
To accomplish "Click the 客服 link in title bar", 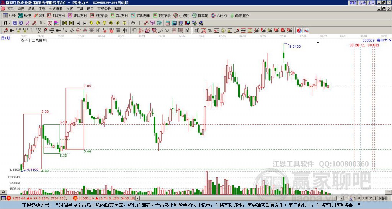I will (x=353, y=3).
